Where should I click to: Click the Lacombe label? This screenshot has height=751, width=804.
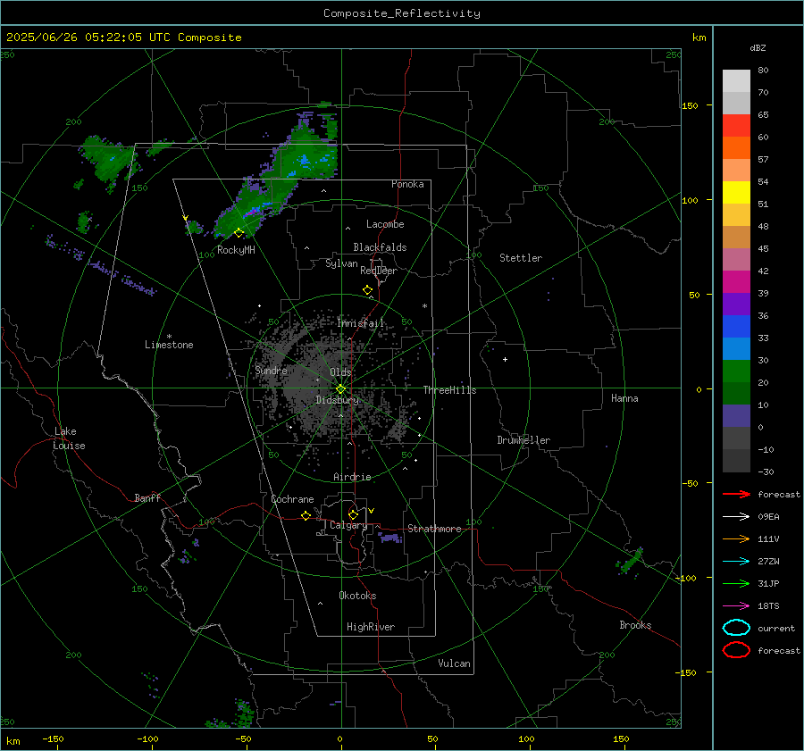pyautogui.click(x=385, y=224)
